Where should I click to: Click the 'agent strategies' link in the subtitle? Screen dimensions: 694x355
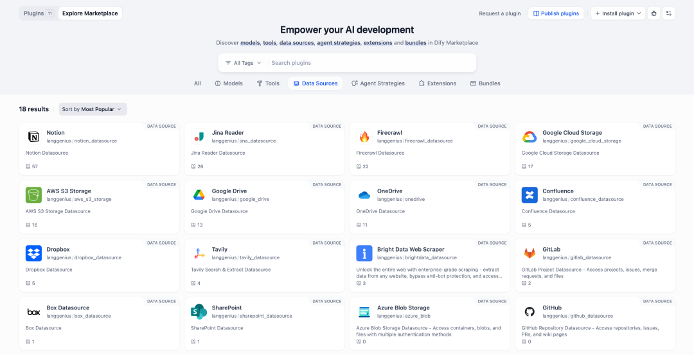click(x=339, y=43)
